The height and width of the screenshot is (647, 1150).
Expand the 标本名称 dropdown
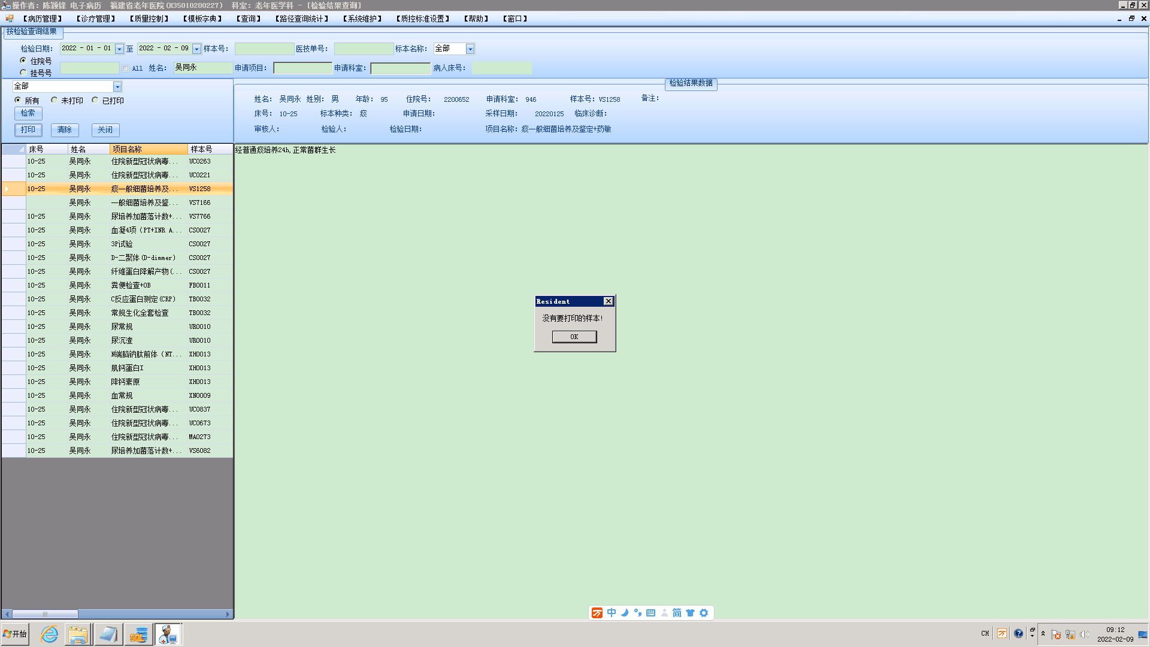[470, 49]
